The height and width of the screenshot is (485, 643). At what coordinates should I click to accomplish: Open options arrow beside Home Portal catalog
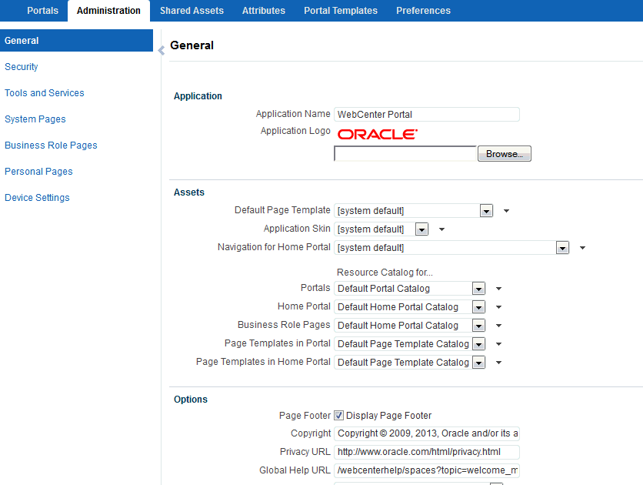(x=498, y=307)
